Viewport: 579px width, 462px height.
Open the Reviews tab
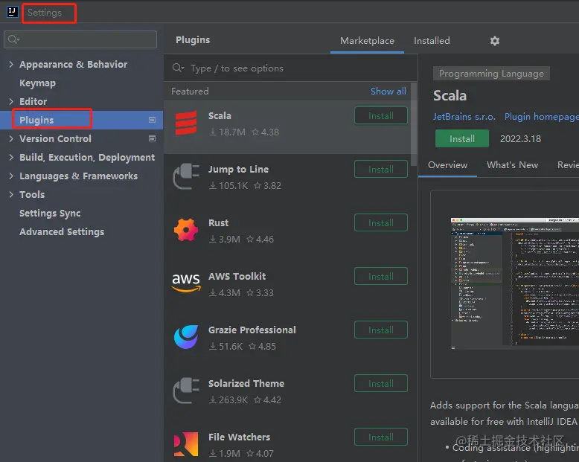click(x=568, y=165)
